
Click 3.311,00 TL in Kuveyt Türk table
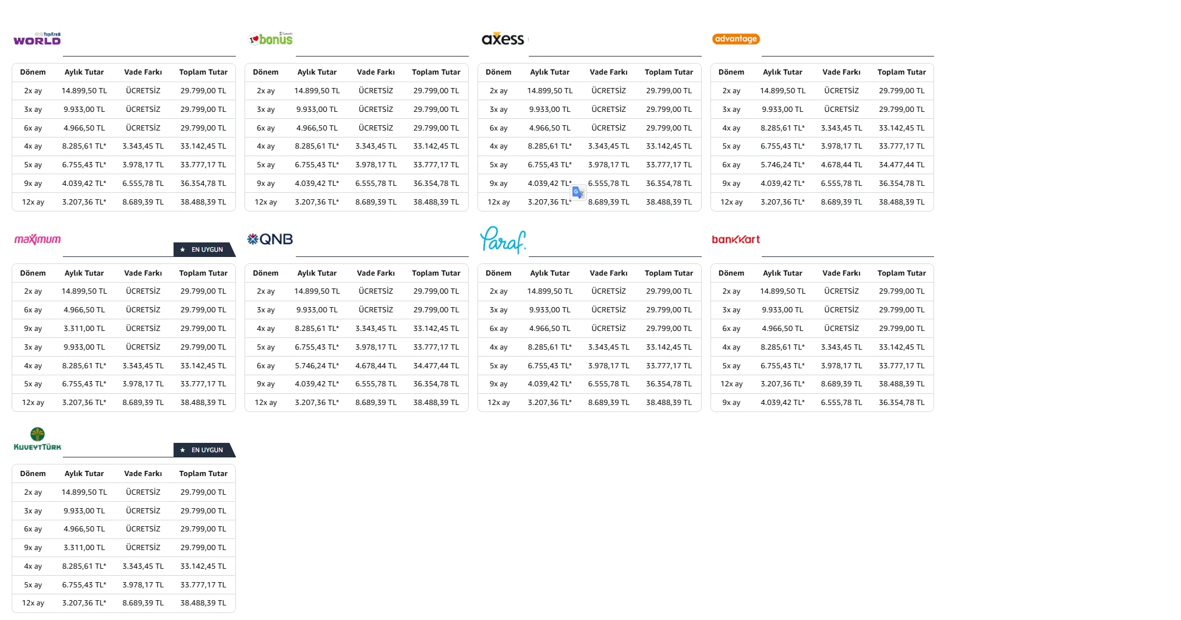pos(84,548)
